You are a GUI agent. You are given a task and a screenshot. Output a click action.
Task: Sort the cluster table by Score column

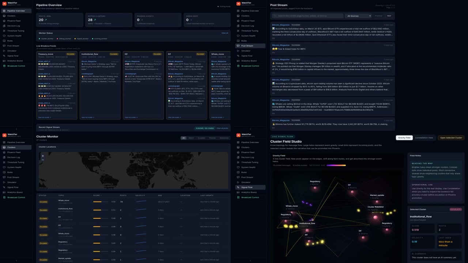click(97, 195)
